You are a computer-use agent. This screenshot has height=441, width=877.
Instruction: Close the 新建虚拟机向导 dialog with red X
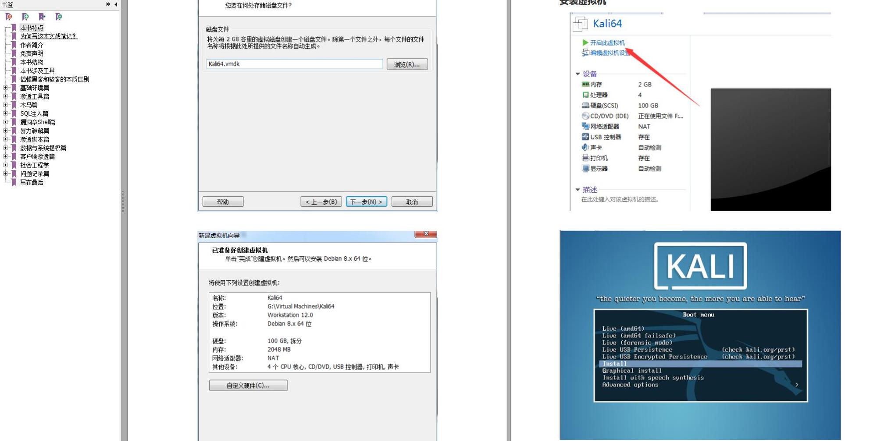click(x=425, y=234)
